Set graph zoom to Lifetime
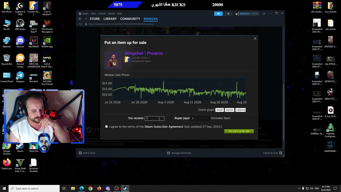 [241, 110]
